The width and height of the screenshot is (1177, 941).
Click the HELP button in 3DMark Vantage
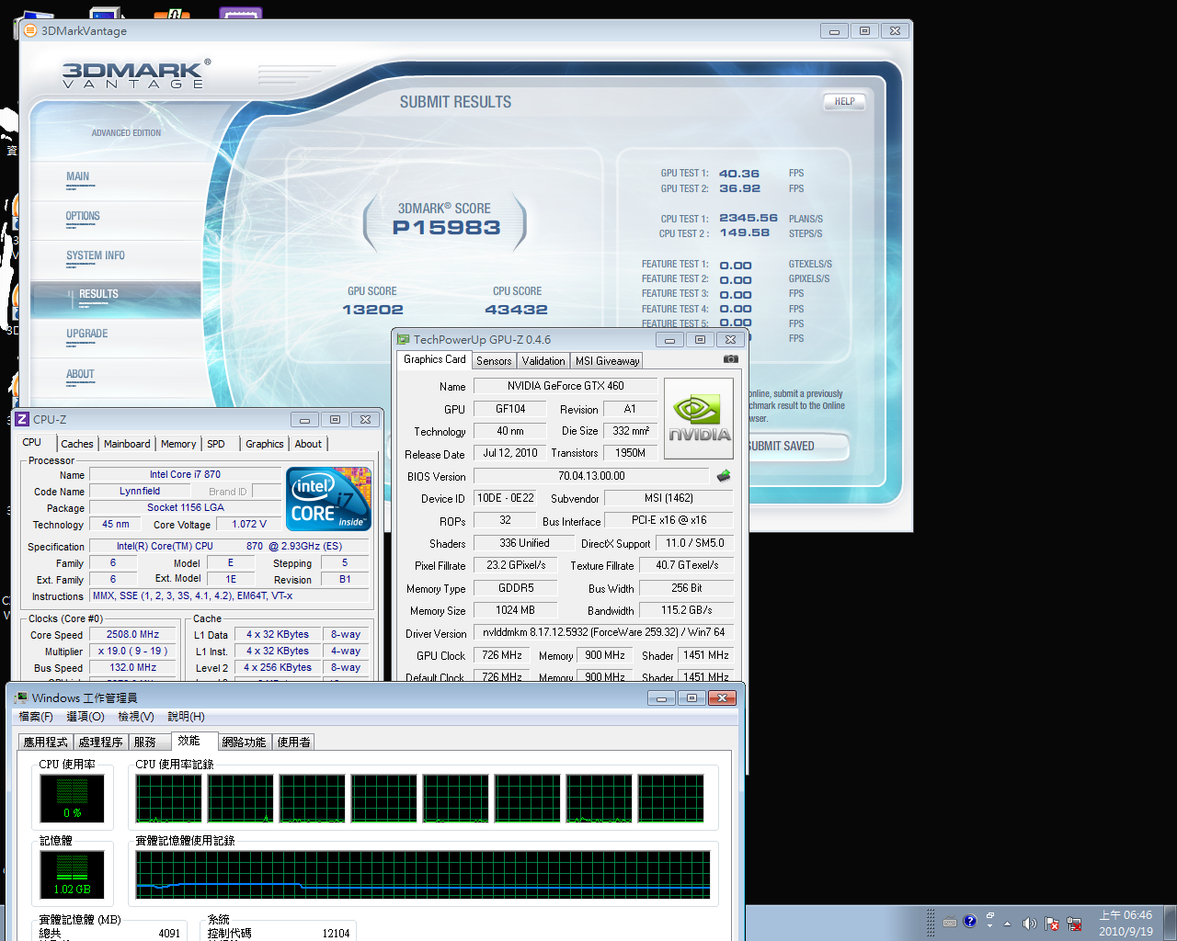[844, 102]
